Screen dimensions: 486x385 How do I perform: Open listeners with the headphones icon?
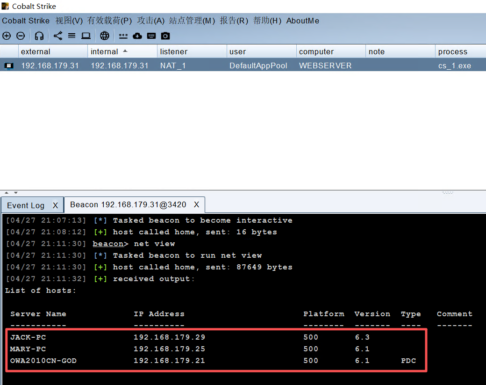39,36
